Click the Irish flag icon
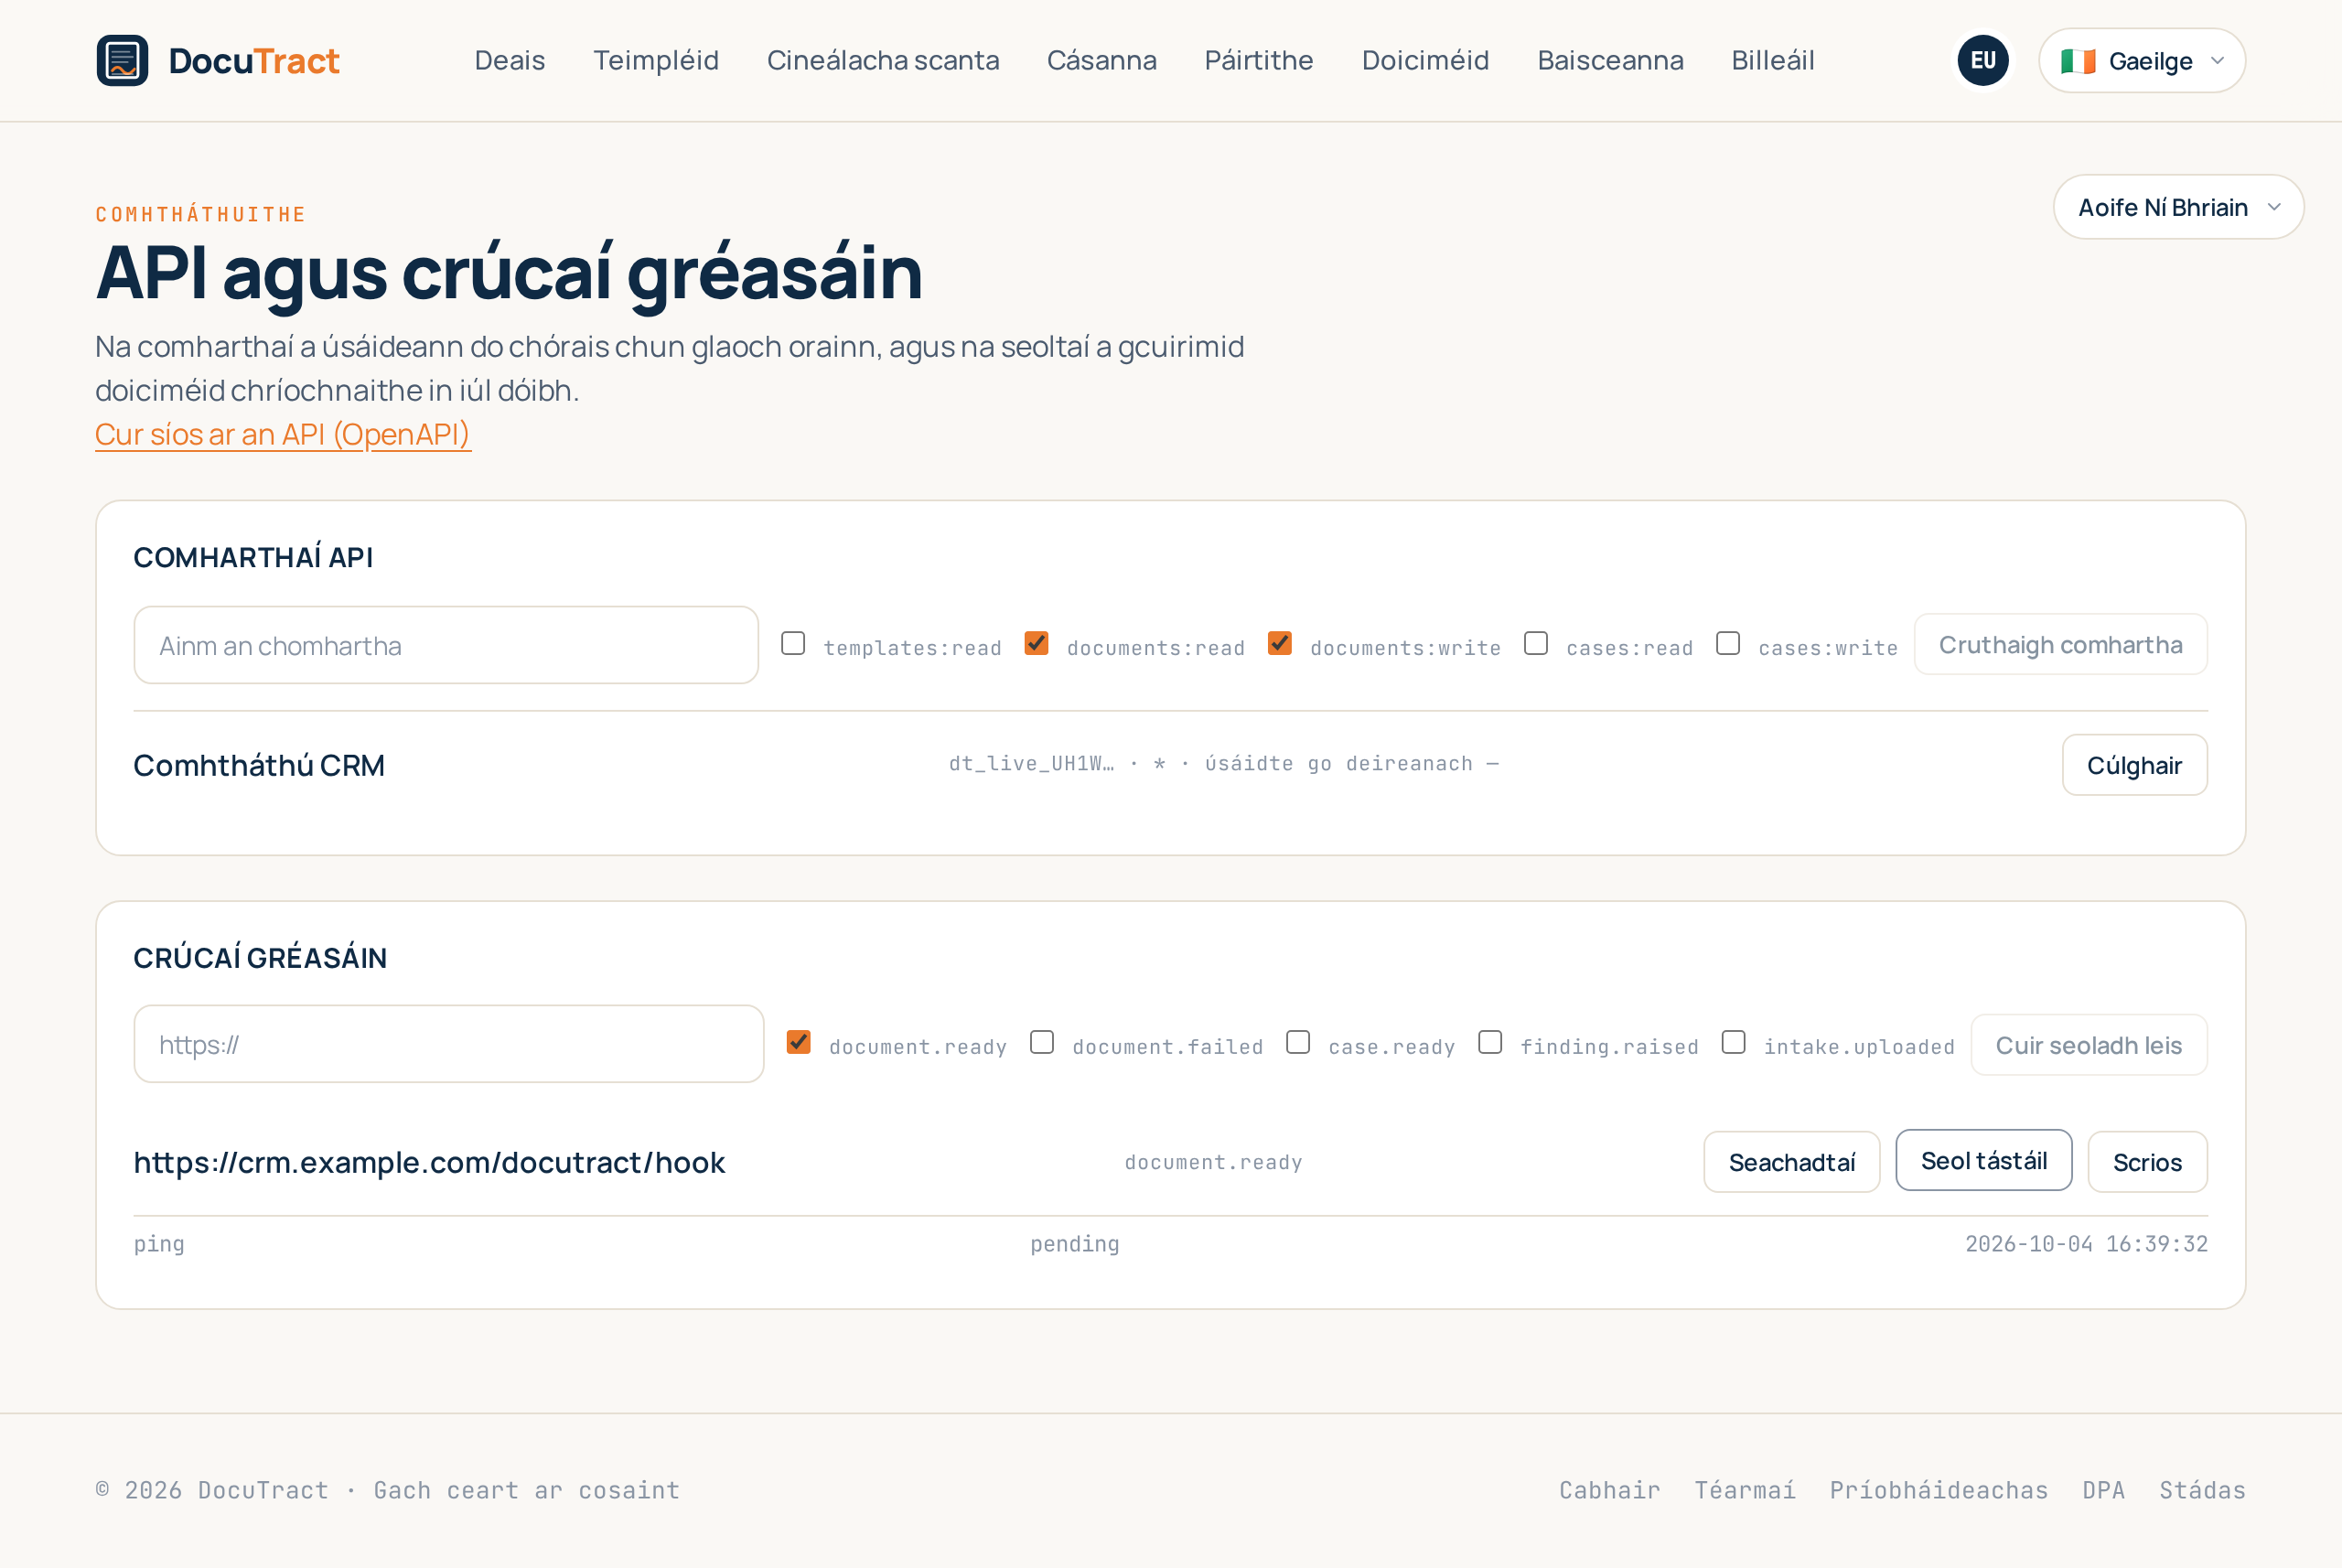This screenshot has height=1568, width=2342. (x=2078, y=61)
